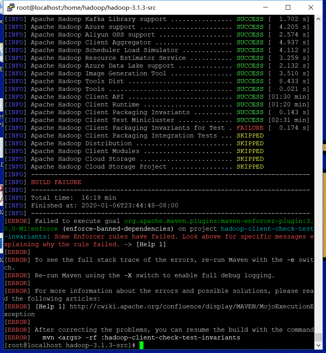Click the cwiki.apache.org MojoExecutionException URL

click(191, 306)
